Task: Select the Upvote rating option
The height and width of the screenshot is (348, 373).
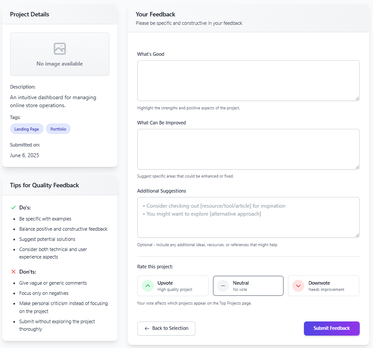Action: coord(173,286)
